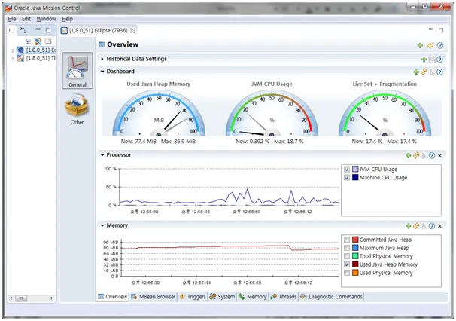The image size is (456, 321).
Task: Click the yellow reset icon in Overview header
Action: point(430,45)
